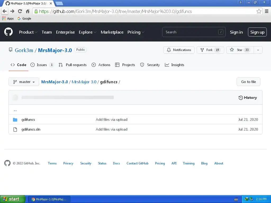This screenshot has width=271, height=203.
Task: Click gdifuncs.sln commit message 'Add files via upload'
Action: click(x=111, y=130)
